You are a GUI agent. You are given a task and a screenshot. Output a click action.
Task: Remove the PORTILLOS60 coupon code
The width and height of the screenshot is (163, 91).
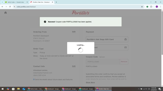pyautogui.click(x=124, y=62)
